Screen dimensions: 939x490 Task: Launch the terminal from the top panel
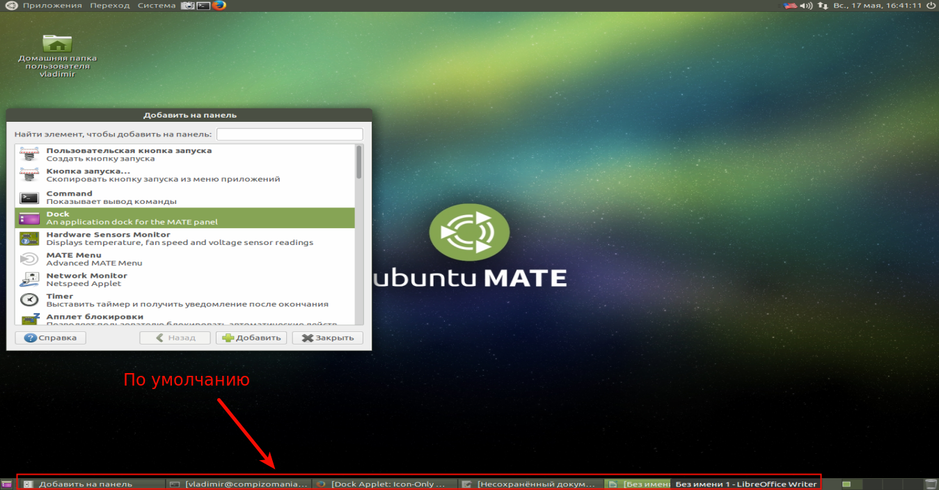click(203, 6)
